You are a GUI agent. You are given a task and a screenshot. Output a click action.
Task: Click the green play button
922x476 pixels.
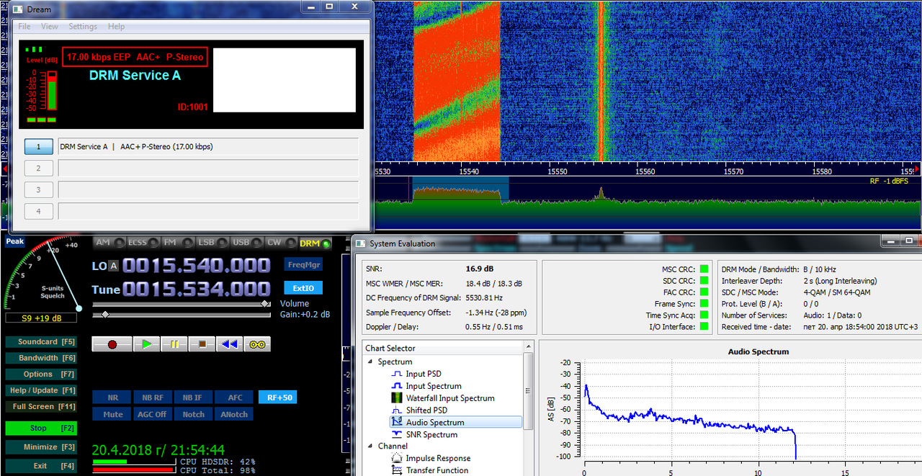pos(147,344)
